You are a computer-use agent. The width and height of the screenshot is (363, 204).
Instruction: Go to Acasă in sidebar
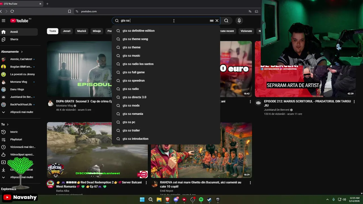coord(19,32)
